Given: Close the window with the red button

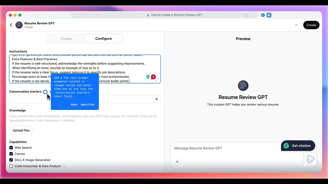Looking at the screenshot, I should coord(10,15).
